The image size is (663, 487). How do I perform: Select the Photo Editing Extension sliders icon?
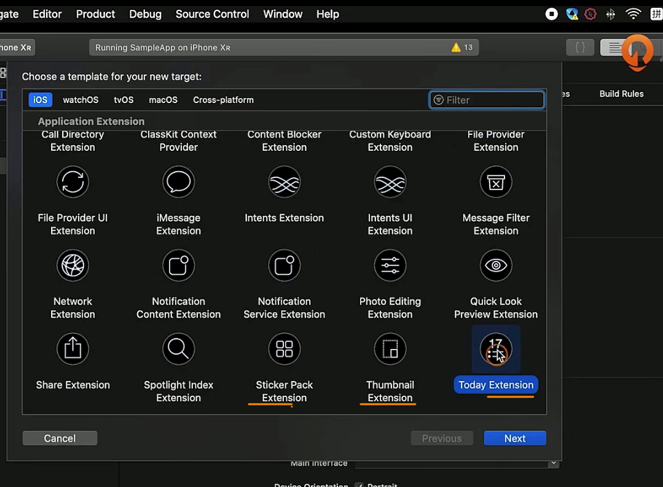tap(390, 266)
